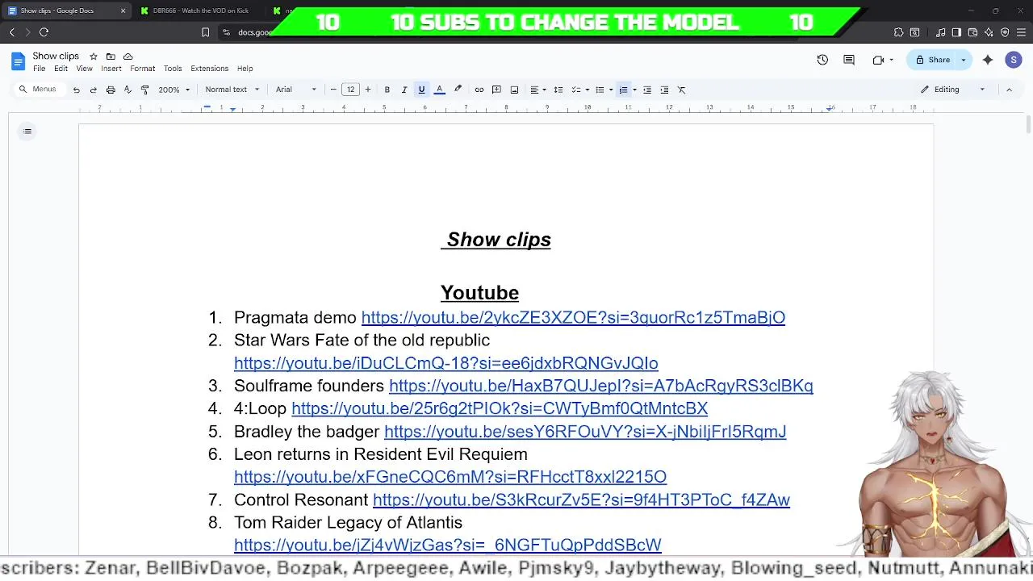Run spelling and grammar check icon
1033x581 pixels.
[128, 90]
